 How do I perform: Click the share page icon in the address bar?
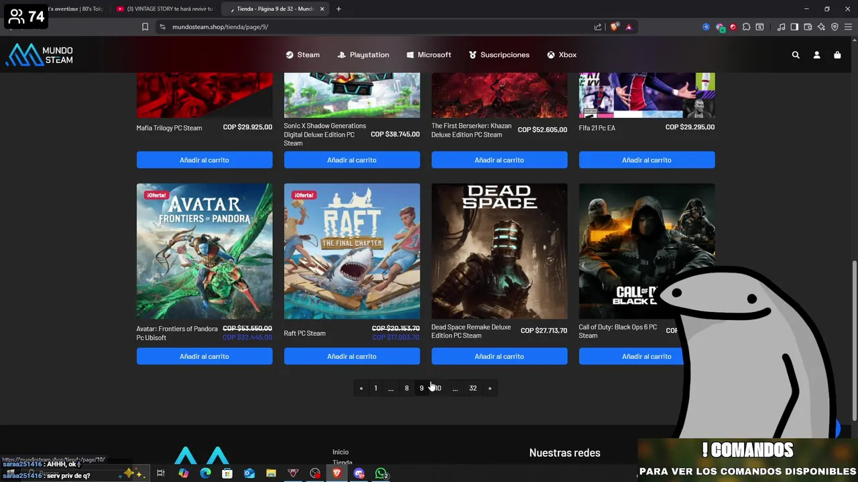point(597,27)
